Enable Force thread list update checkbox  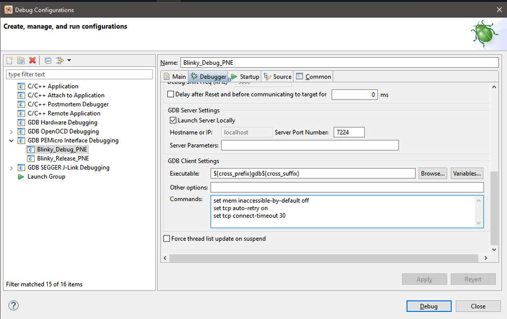(167, 238)
